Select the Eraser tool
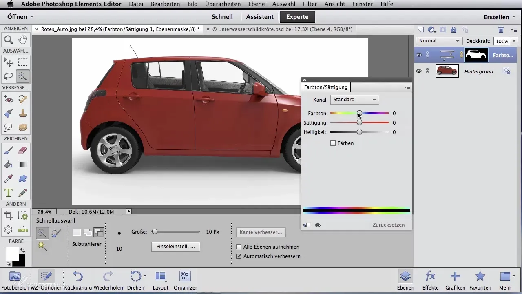This screenshot has width=522, height=294. click(x=23, y=150)
